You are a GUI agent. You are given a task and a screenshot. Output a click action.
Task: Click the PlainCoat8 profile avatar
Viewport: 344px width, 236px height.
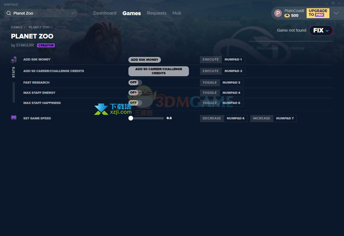tap(278, 13)
